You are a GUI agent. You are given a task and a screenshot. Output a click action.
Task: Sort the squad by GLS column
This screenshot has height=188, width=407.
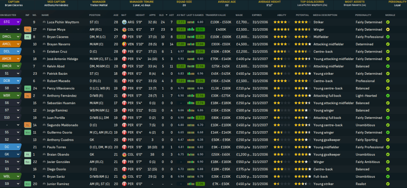coord(163,15)
